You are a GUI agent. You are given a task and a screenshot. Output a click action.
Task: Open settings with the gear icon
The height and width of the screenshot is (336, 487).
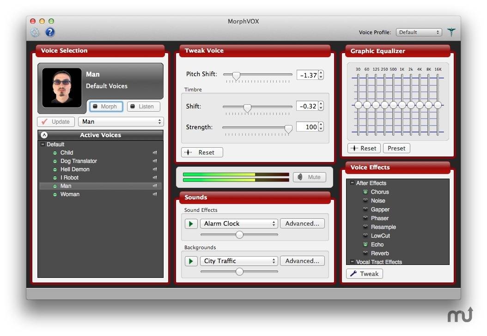point(35,32)
